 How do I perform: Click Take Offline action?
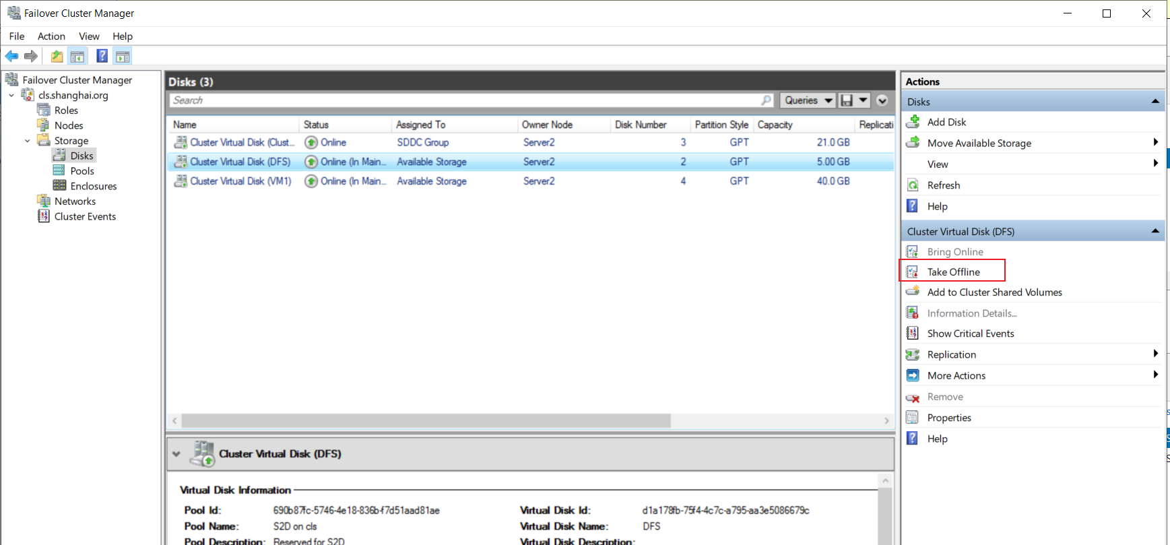coord(953,272)
